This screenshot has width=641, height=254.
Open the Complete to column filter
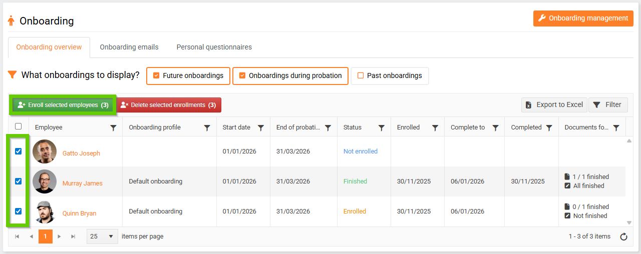[x=495, y=128]
